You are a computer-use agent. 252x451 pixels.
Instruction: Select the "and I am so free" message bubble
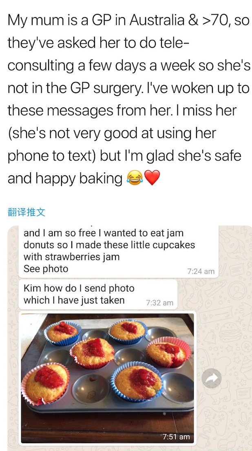tap(119, 252)
